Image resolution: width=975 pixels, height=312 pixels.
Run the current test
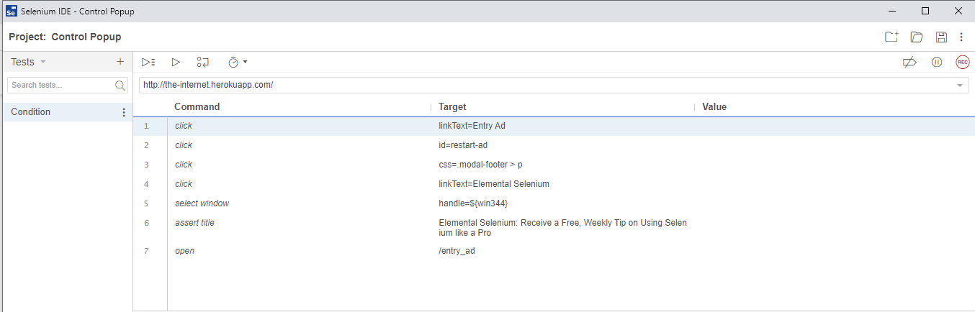click(176, 63)
